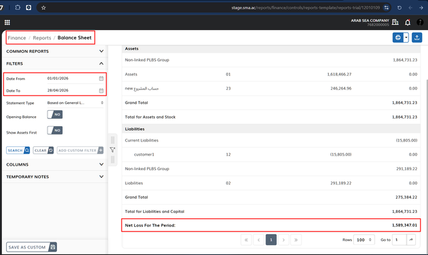Click the Go to page input
This screenshot has height=255, width=428.
tap(399, 240)
